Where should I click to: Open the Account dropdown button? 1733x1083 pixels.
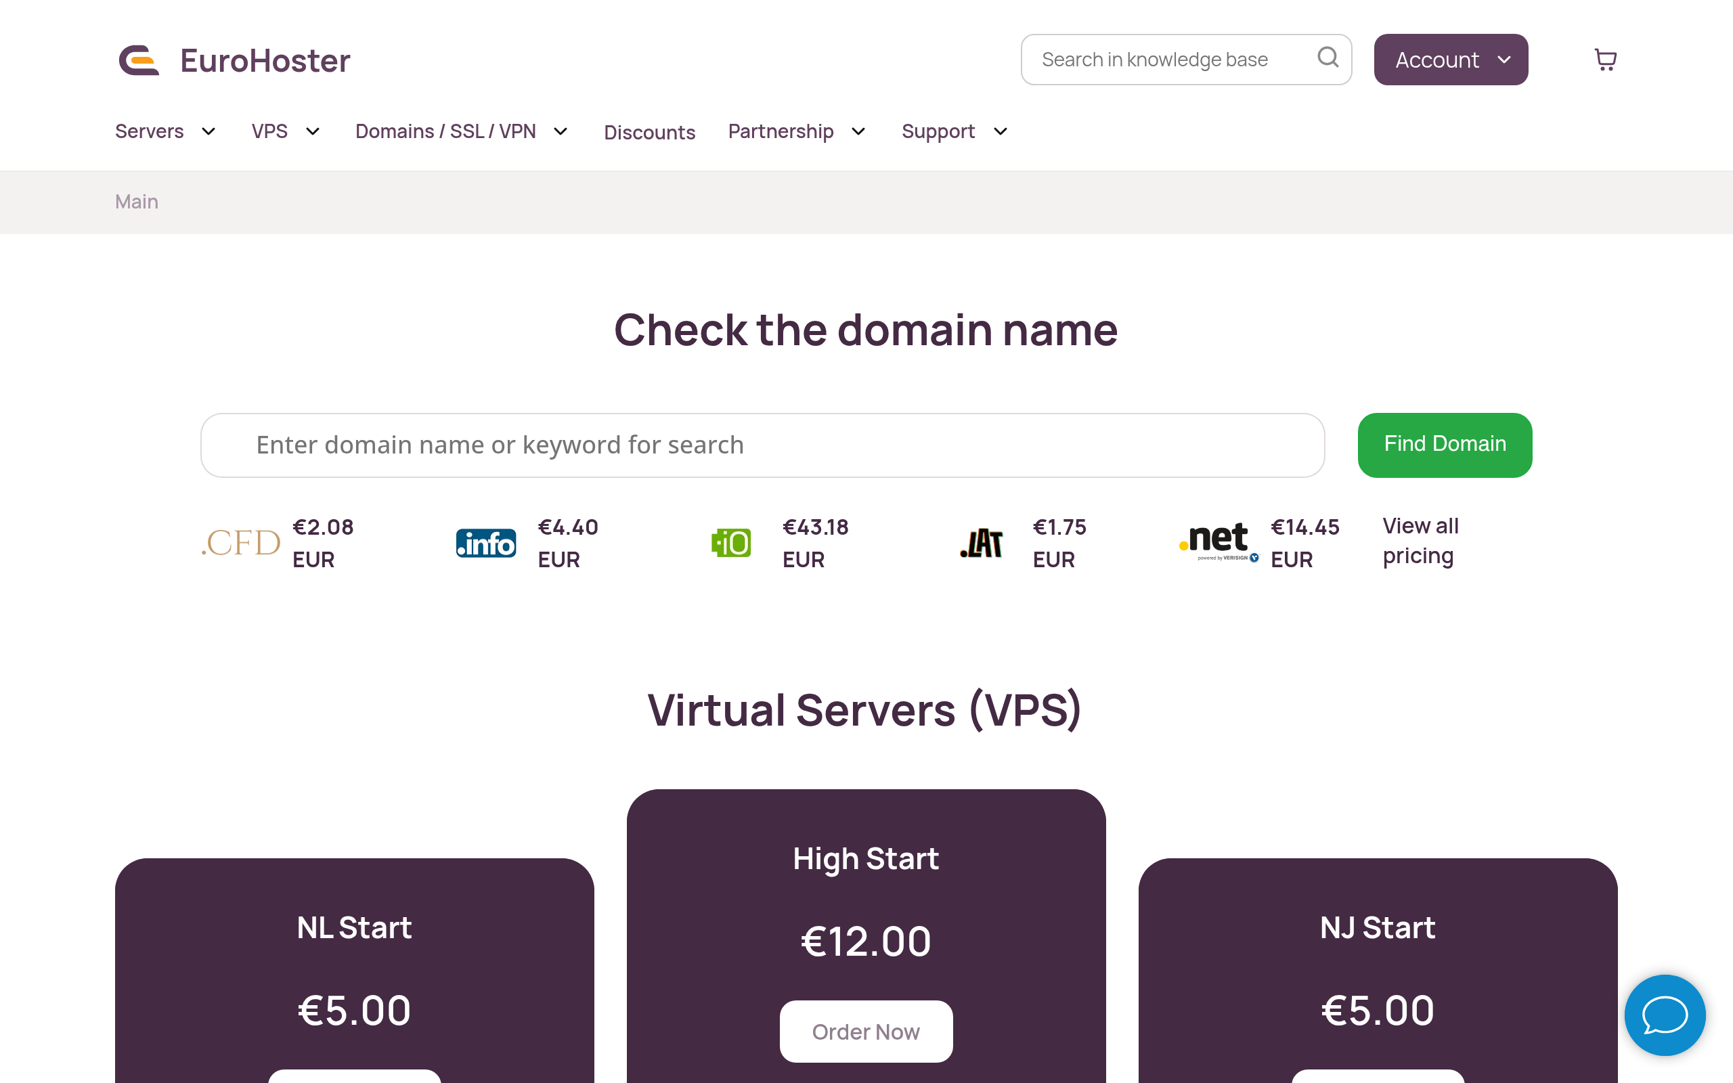click(1451, 60)
